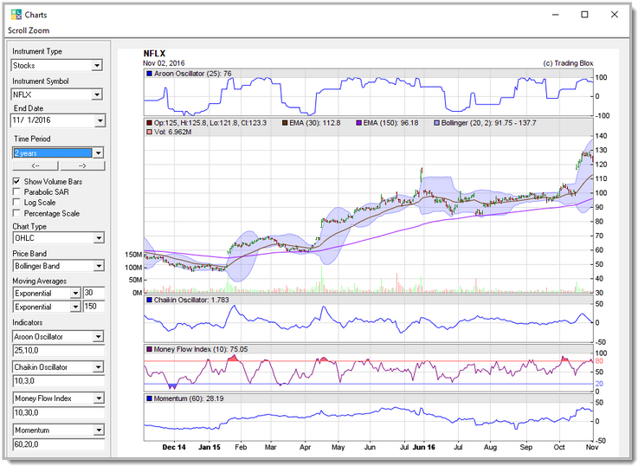
Task: Open the Instrument Symbol NFLX dropdown
Action: tap(97, 94)
